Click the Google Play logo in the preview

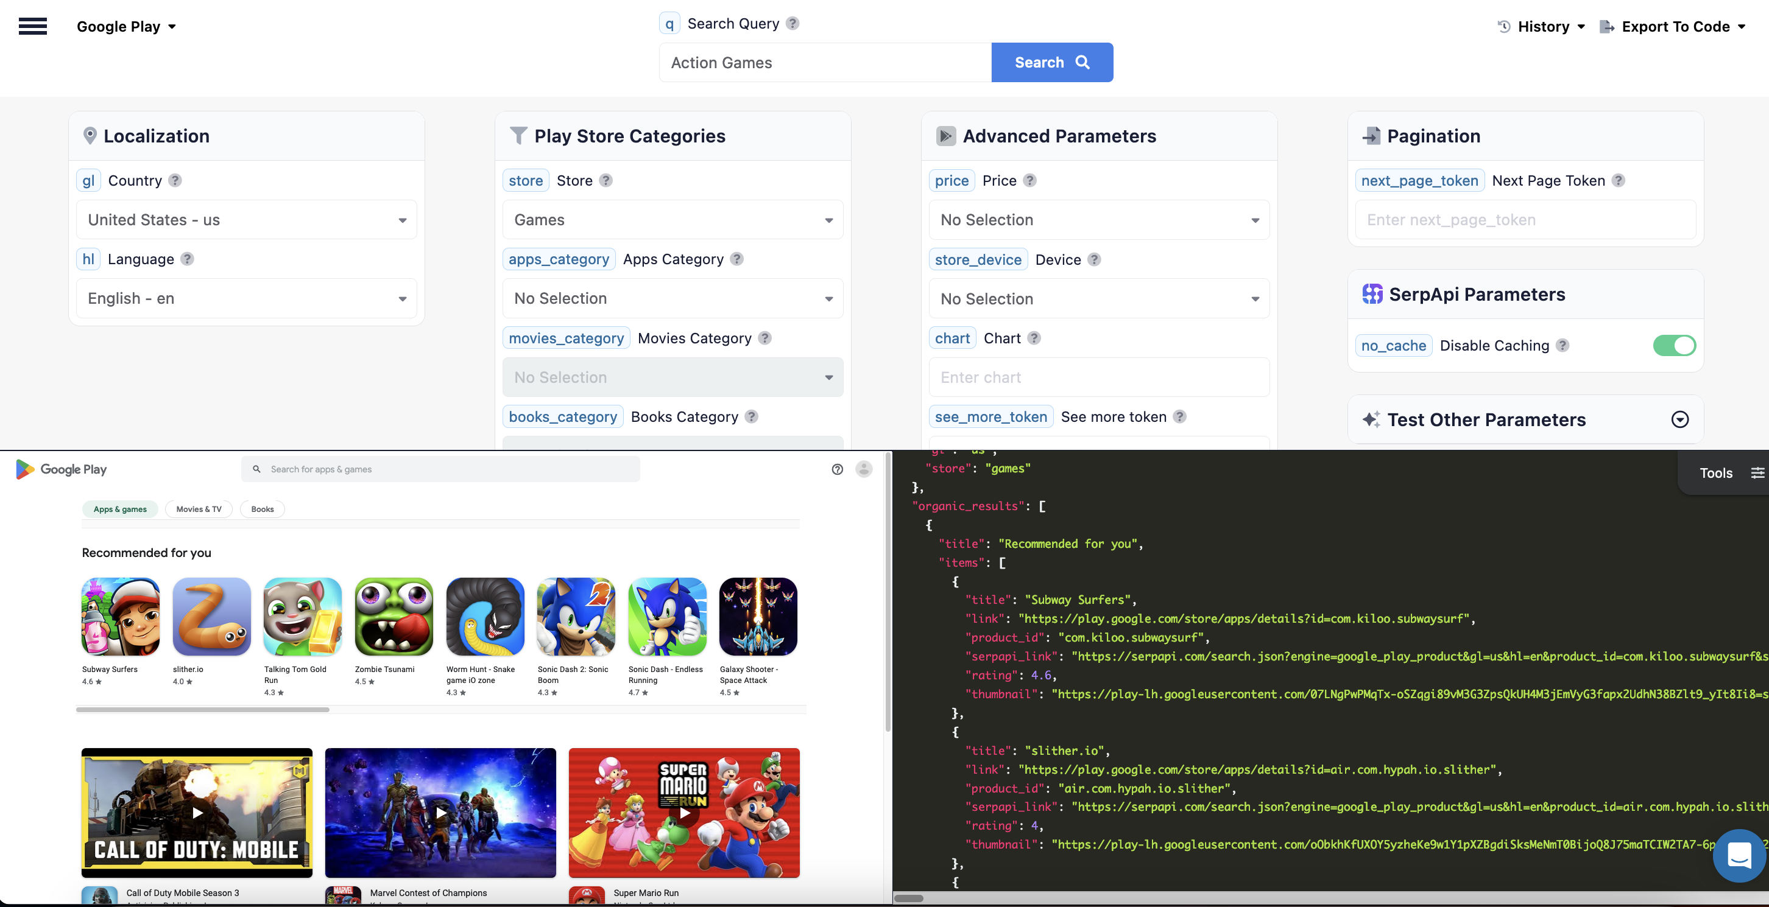[x=60, y=469]
